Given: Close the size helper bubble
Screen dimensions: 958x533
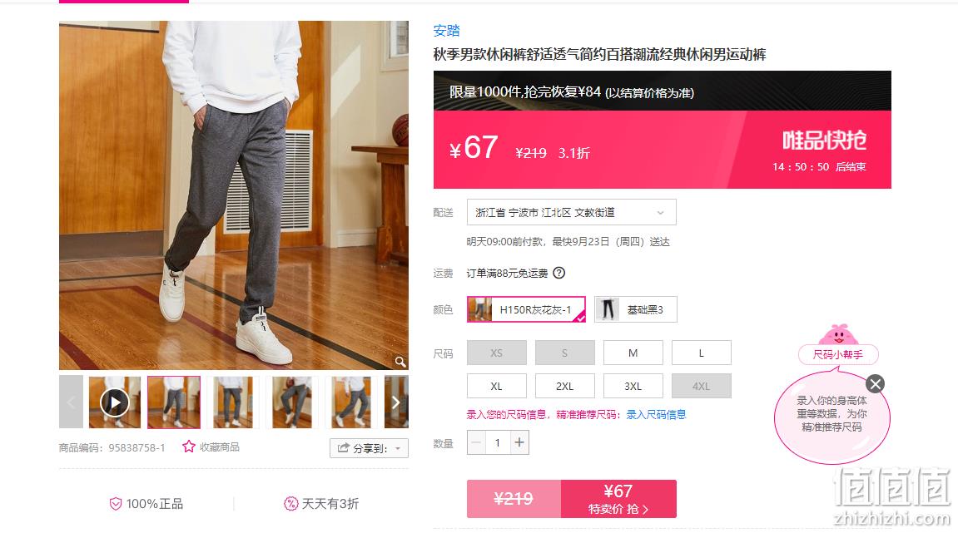Looking at the screenshot, I should point(875,384).
